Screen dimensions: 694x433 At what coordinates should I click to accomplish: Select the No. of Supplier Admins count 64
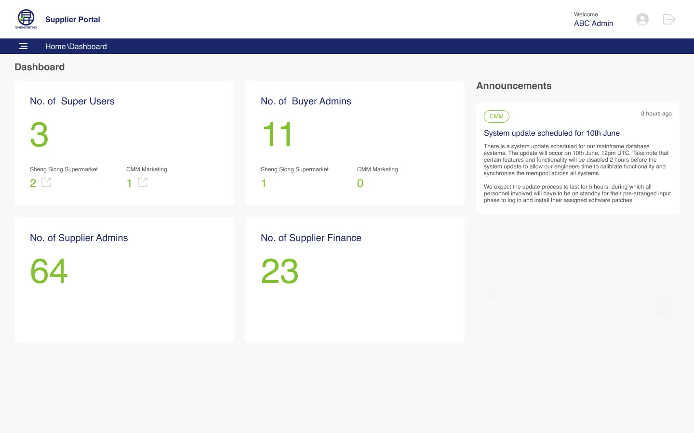(x=49, y=271)
